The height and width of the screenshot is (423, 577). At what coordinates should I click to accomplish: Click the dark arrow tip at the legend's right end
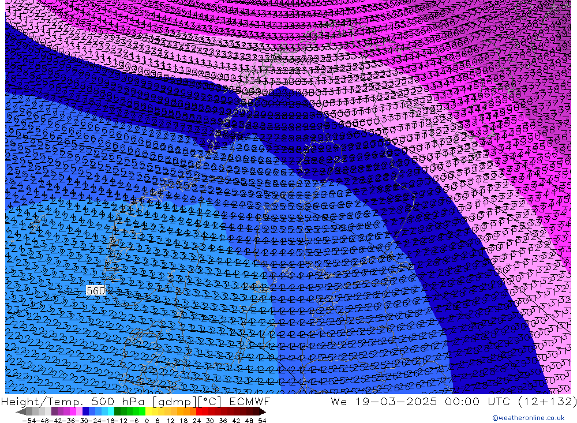tap(263, 412)
